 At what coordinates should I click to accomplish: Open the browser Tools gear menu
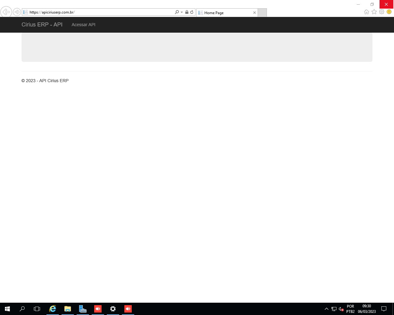pos(382,12)
